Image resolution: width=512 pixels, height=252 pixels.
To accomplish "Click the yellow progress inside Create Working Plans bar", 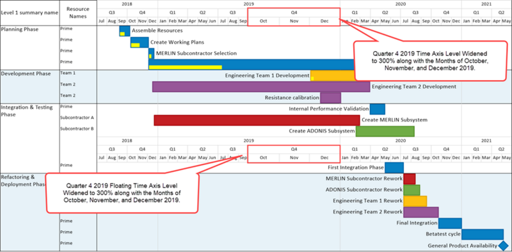I will 135,45.
